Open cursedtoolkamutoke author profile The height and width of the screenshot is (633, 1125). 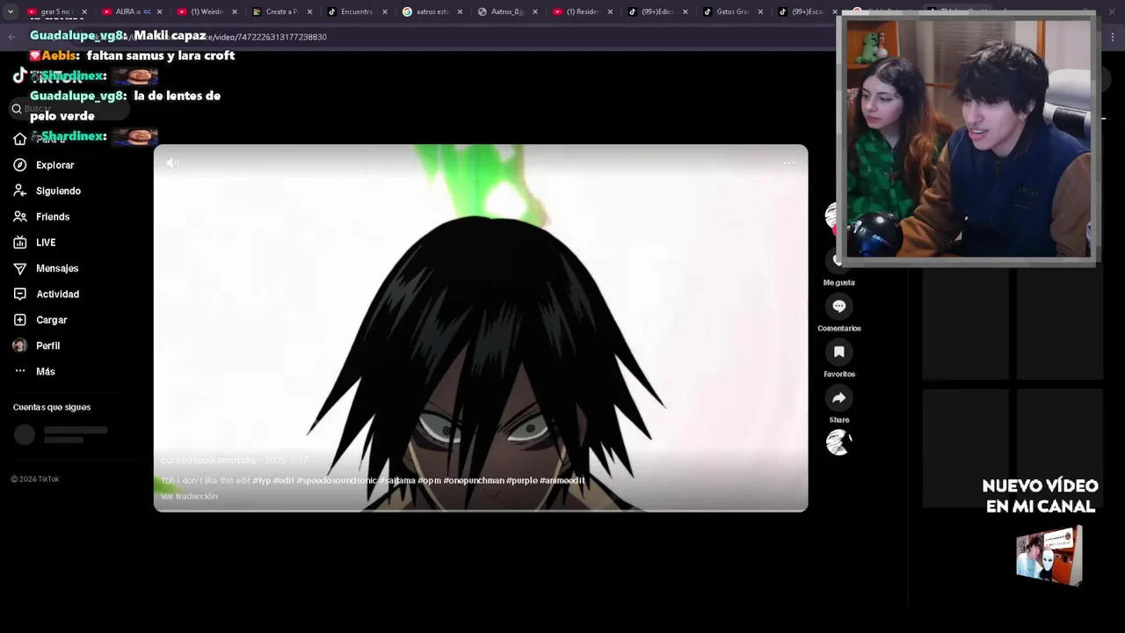tap(209, 460)
